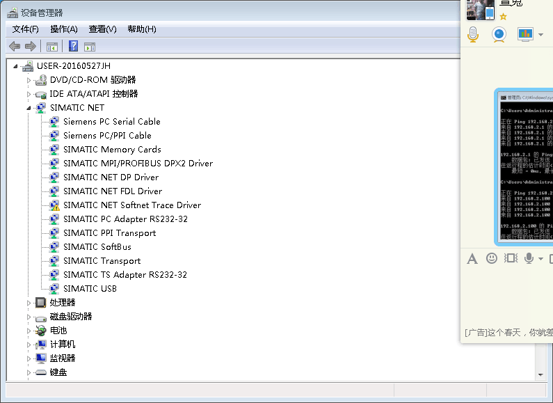The width and height of the screenshot is (553, 403).
Task: Click the font letter A icon in chat
Action: [472, 259]
